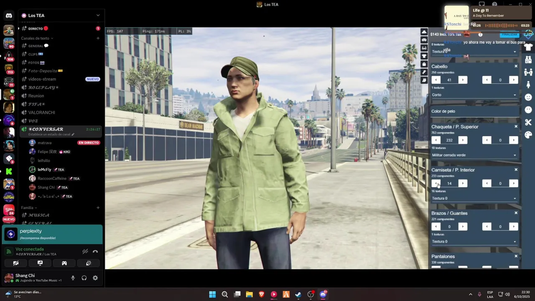
Task: Select the single person body icon
Action: click(528, 84)
